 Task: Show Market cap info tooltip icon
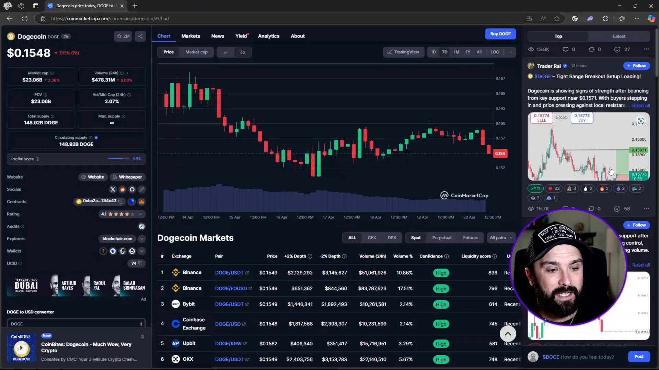pos(52,73)
